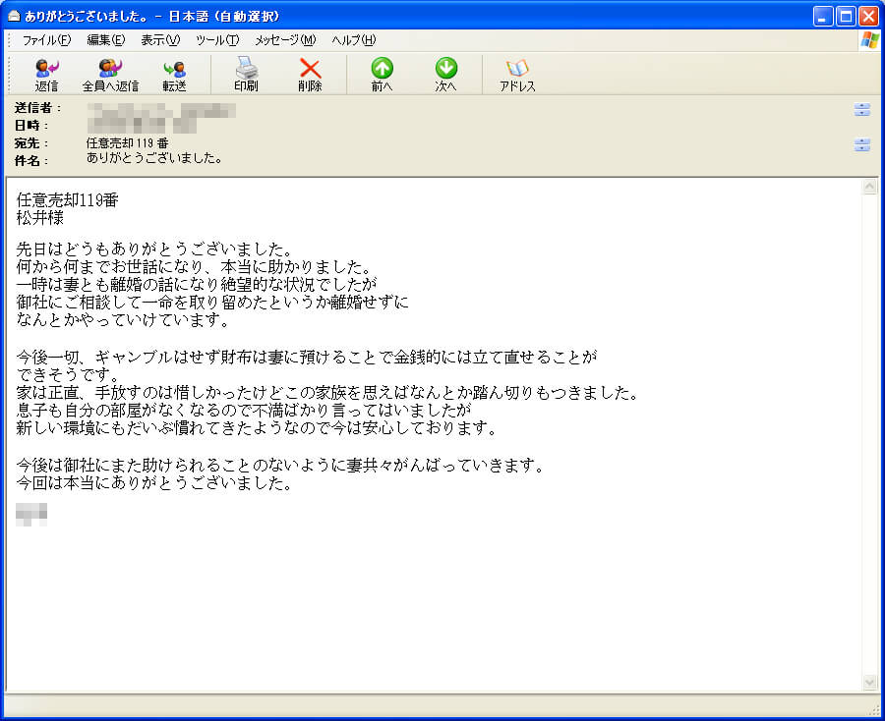Maximize the message window

pos(846,17)
